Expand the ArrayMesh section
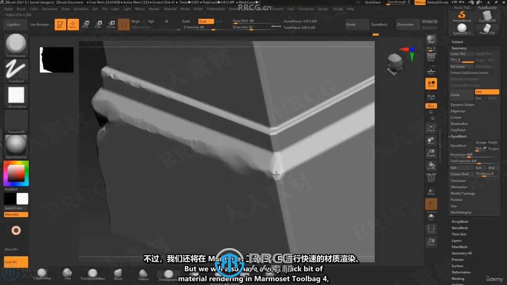Screen dimensions: 507x285 click(x=459, y=222)
